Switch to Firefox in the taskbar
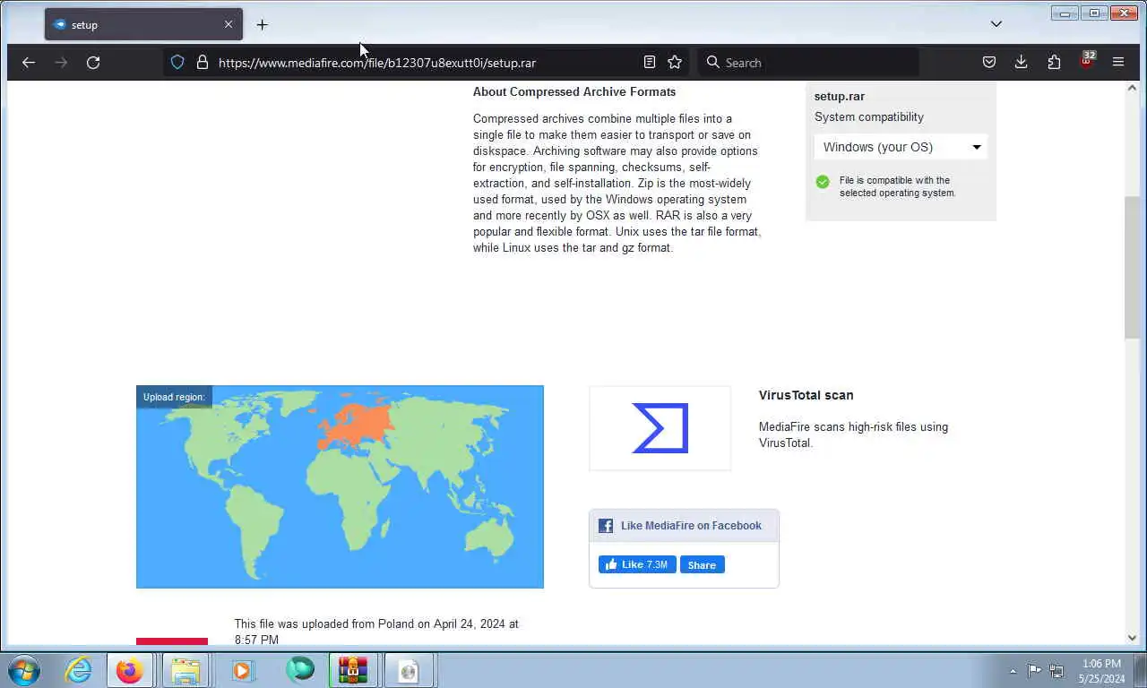1147x688 pixels. pyautogui.click(x=130, y=670)
